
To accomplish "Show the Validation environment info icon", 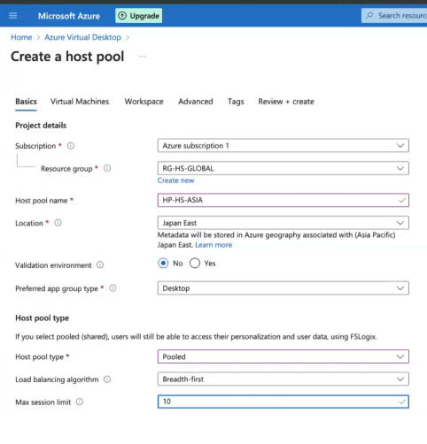I will [x=100, y=264].
